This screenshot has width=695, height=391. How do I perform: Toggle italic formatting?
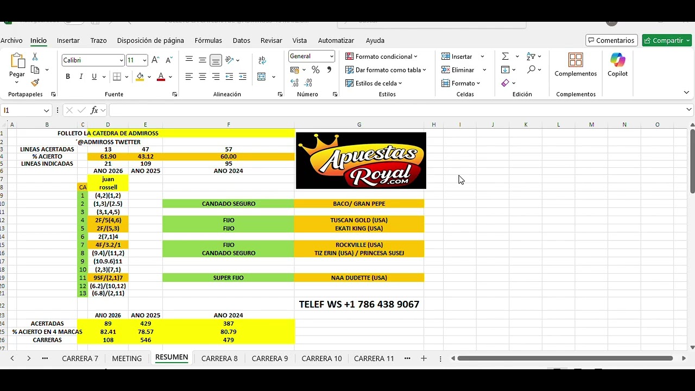(x=81, y=77)
